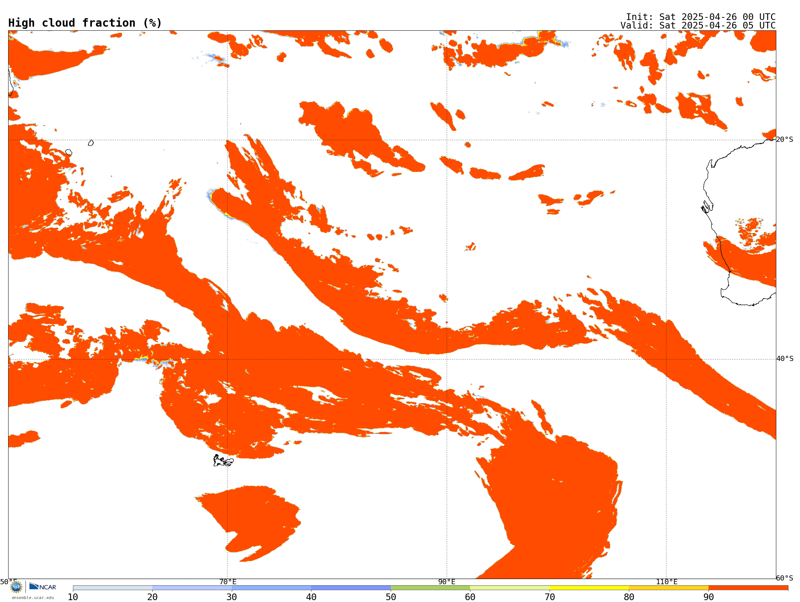Pick the 20-30 light blue colorbar segment

coord(192,588)
